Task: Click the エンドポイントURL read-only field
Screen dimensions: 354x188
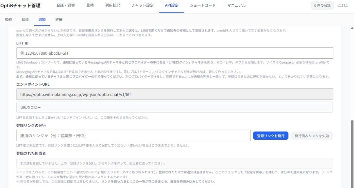Action: [x=175, y=94]
